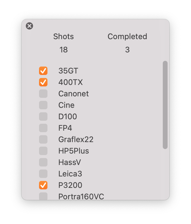
Task: Tick the D100 checkbox
Action: (x=43, y=117)
